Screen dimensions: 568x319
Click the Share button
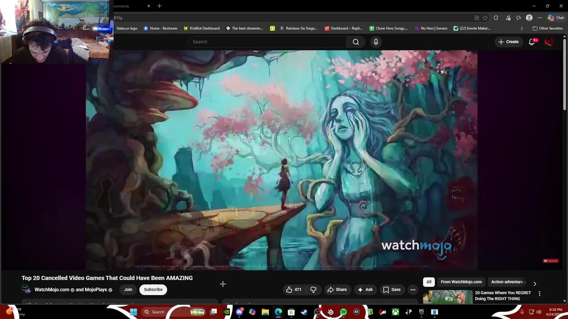click(337, 290)
